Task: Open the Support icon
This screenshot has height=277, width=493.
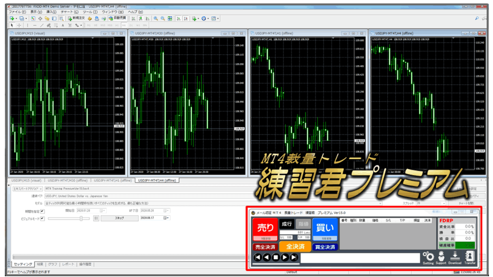Action: click(441, 258)
